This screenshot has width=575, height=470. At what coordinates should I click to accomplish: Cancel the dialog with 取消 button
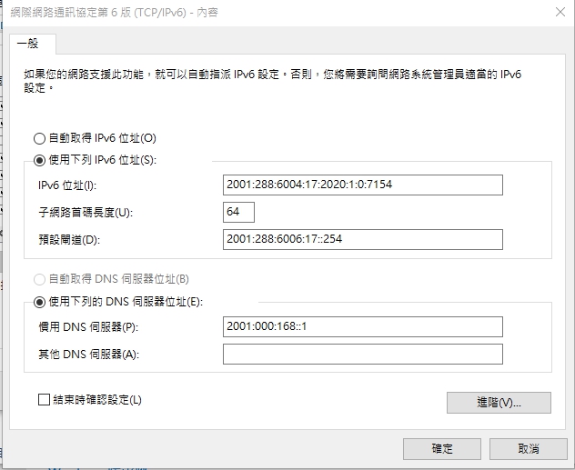[x=528, y=449]
